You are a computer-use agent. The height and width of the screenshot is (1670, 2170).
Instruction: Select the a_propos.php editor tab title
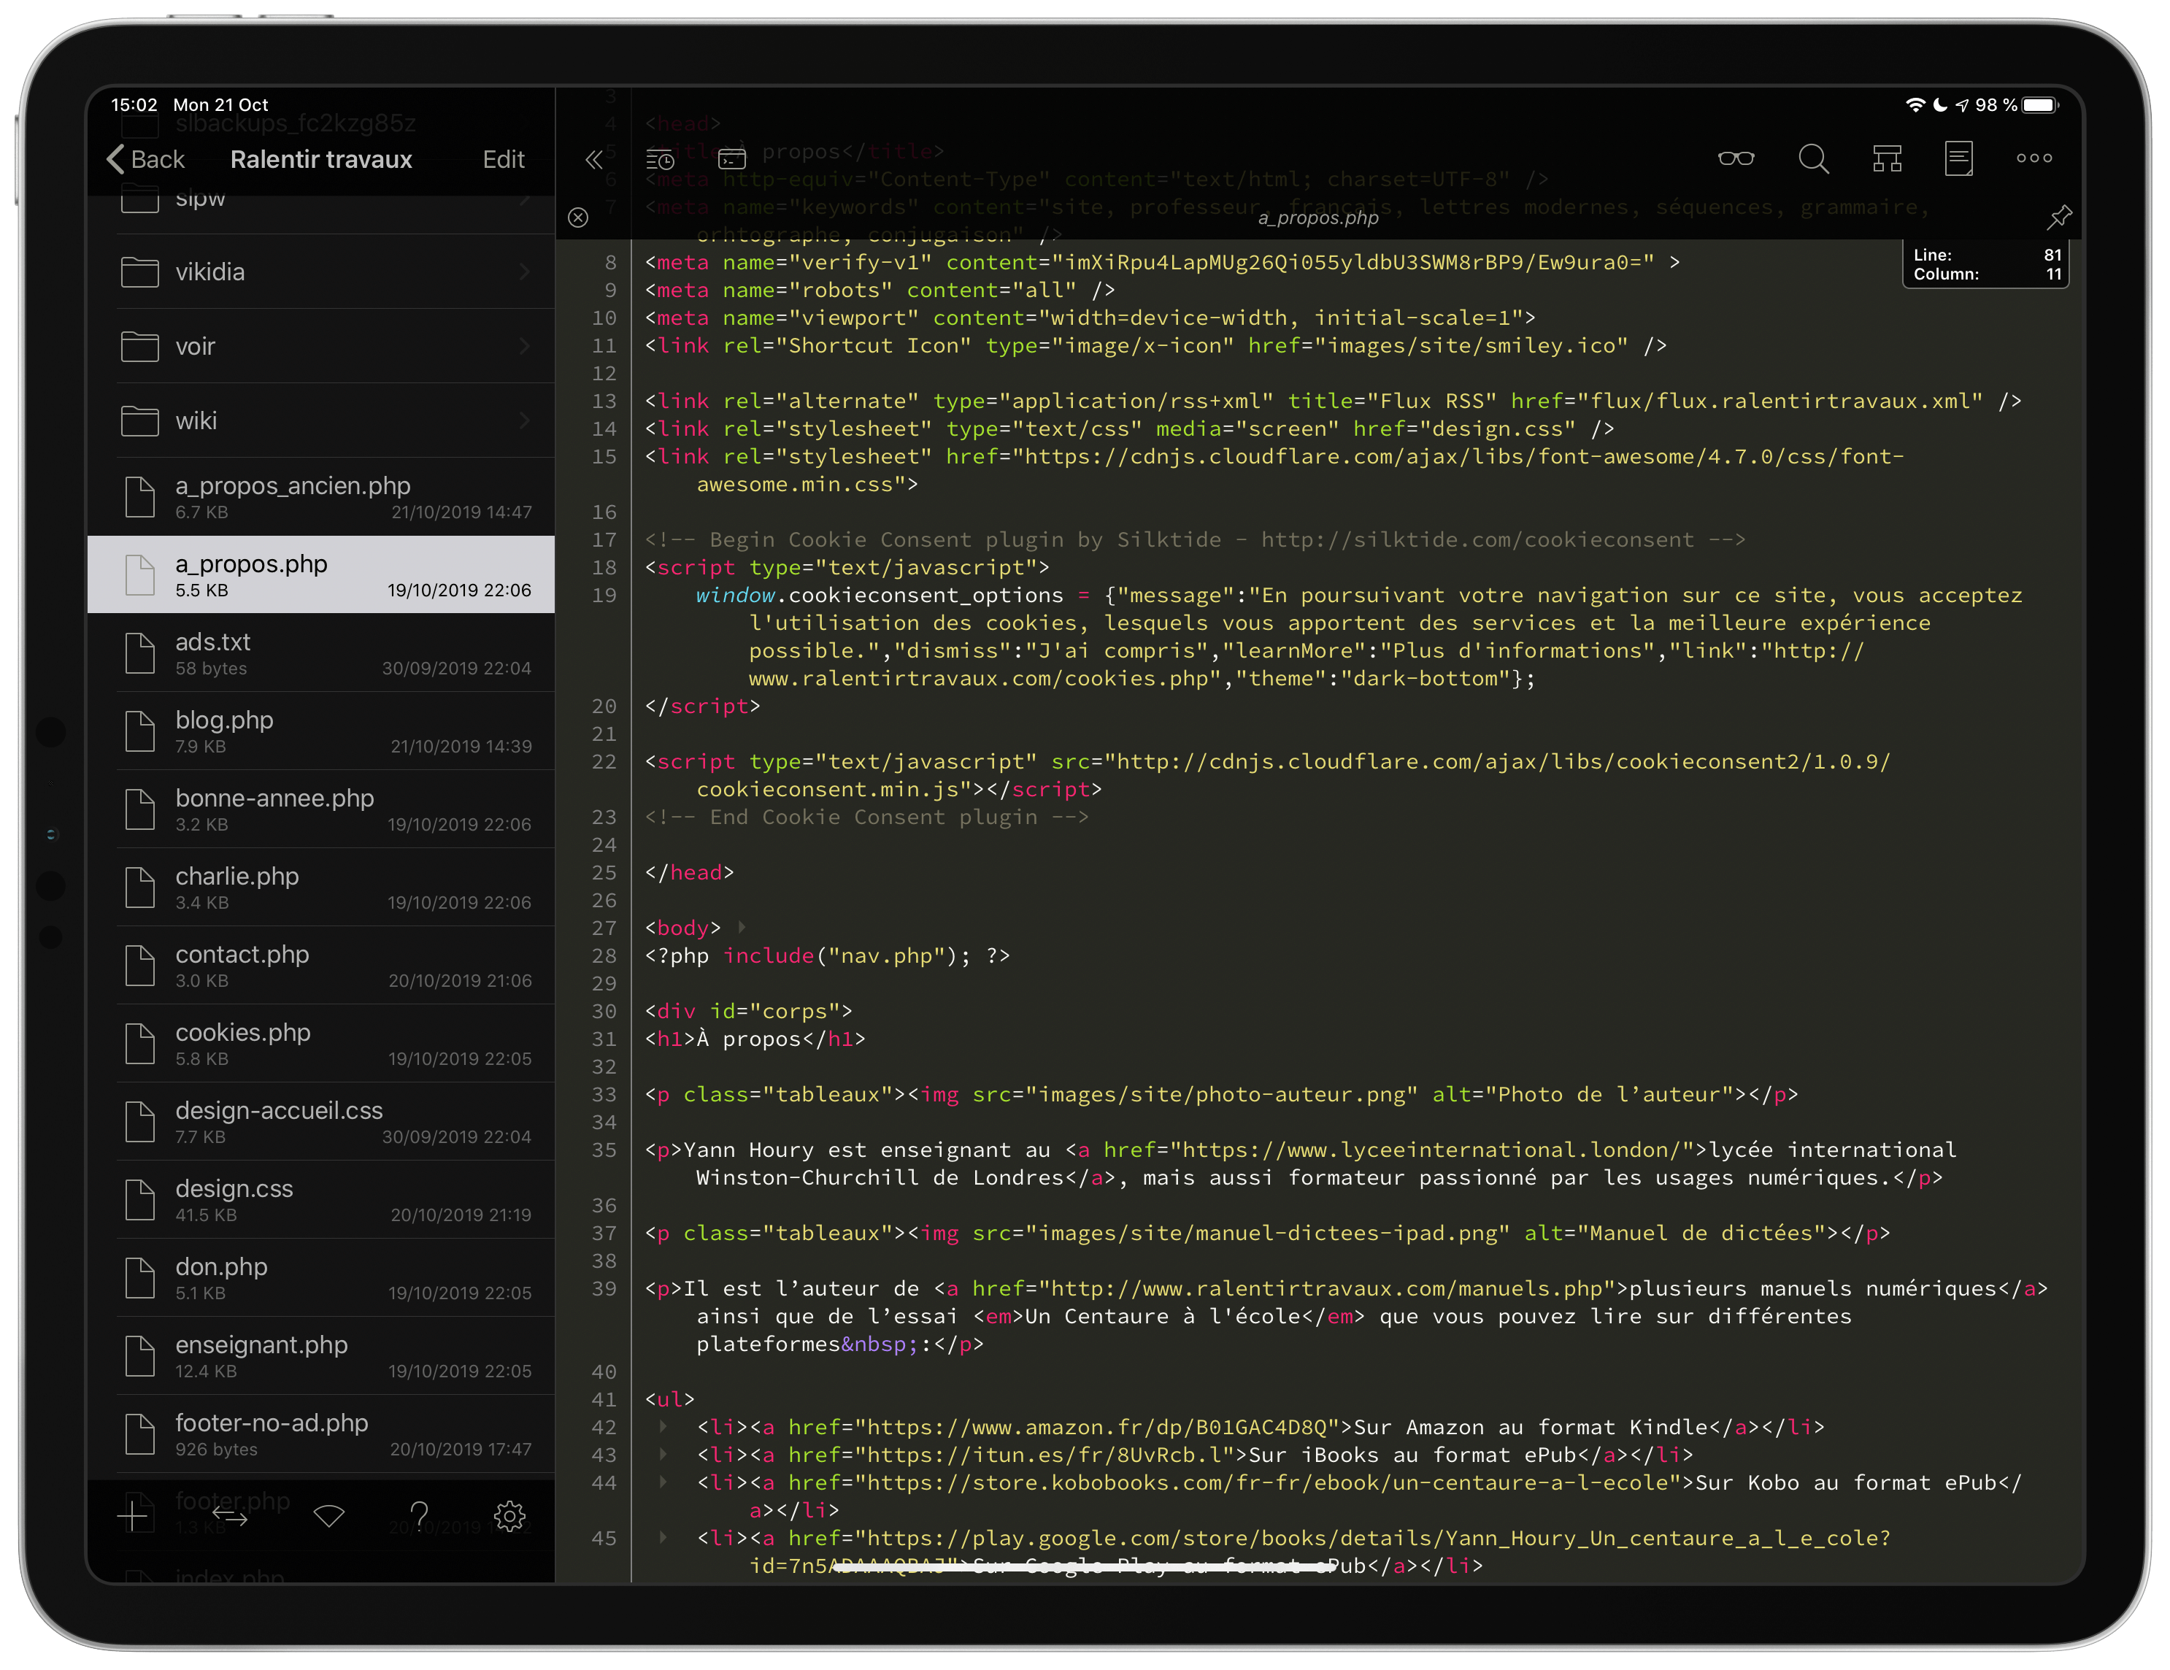pos(1318,218)
